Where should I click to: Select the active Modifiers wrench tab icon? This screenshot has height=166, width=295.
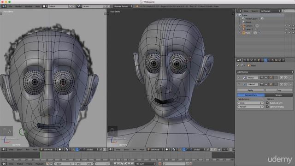[265, 60]
